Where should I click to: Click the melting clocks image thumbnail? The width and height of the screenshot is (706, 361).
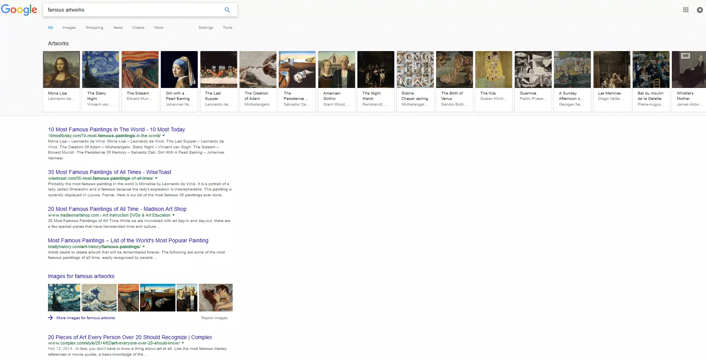(158, 298)
